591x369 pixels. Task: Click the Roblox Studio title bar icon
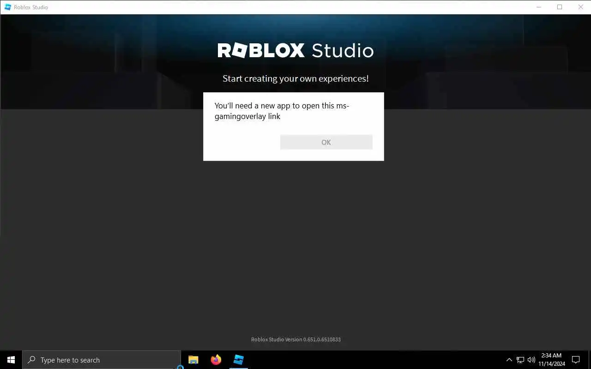point(7,7)
